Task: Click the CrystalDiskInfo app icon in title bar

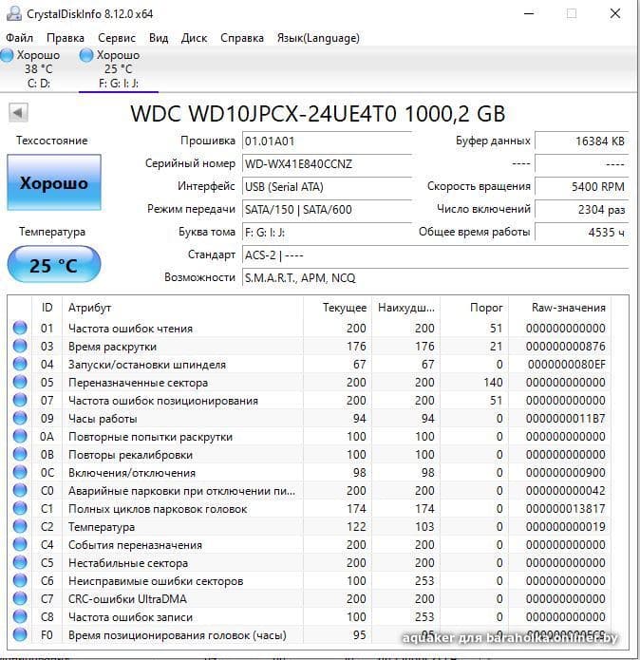Action: click(14, 13)
